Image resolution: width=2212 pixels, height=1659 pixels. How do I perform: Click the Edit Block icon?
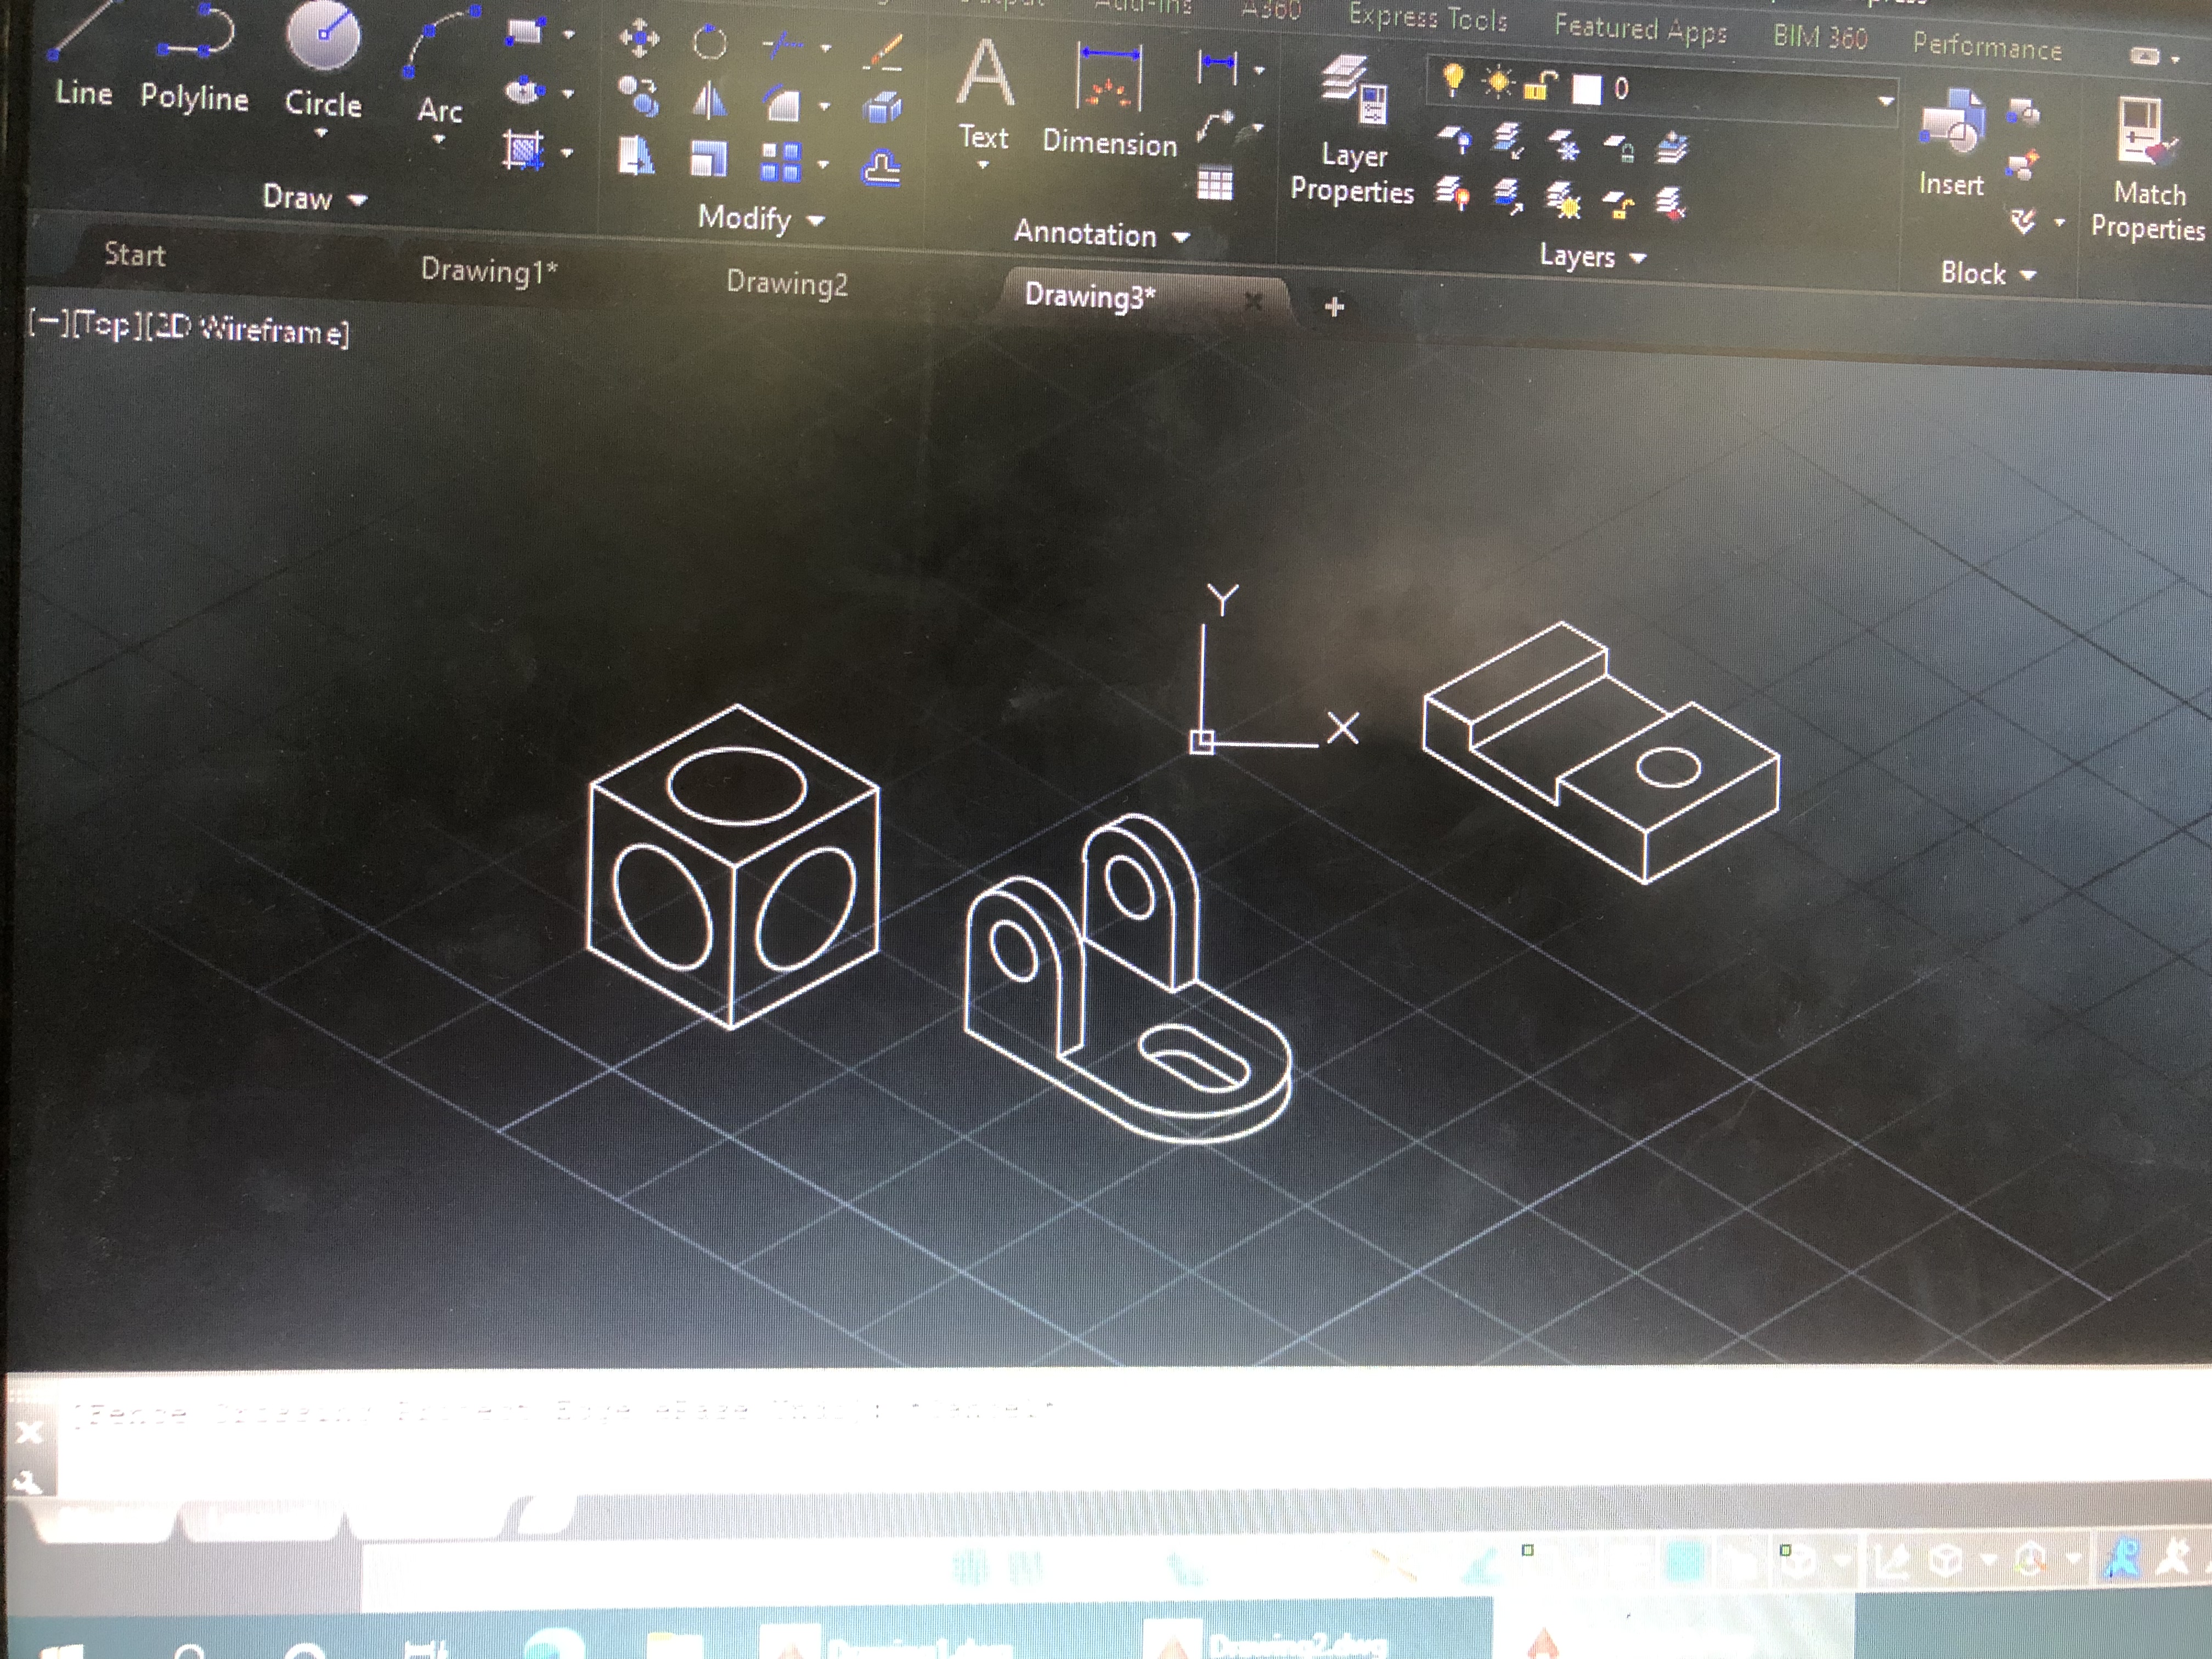click(x=2022, y=164)
